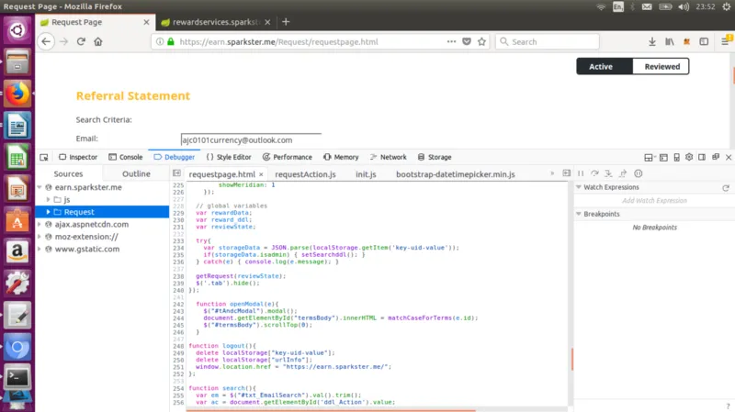This screenshot has height=412, width=735.
Task: Pause script execution in debugger
Action: pos(581,173)
